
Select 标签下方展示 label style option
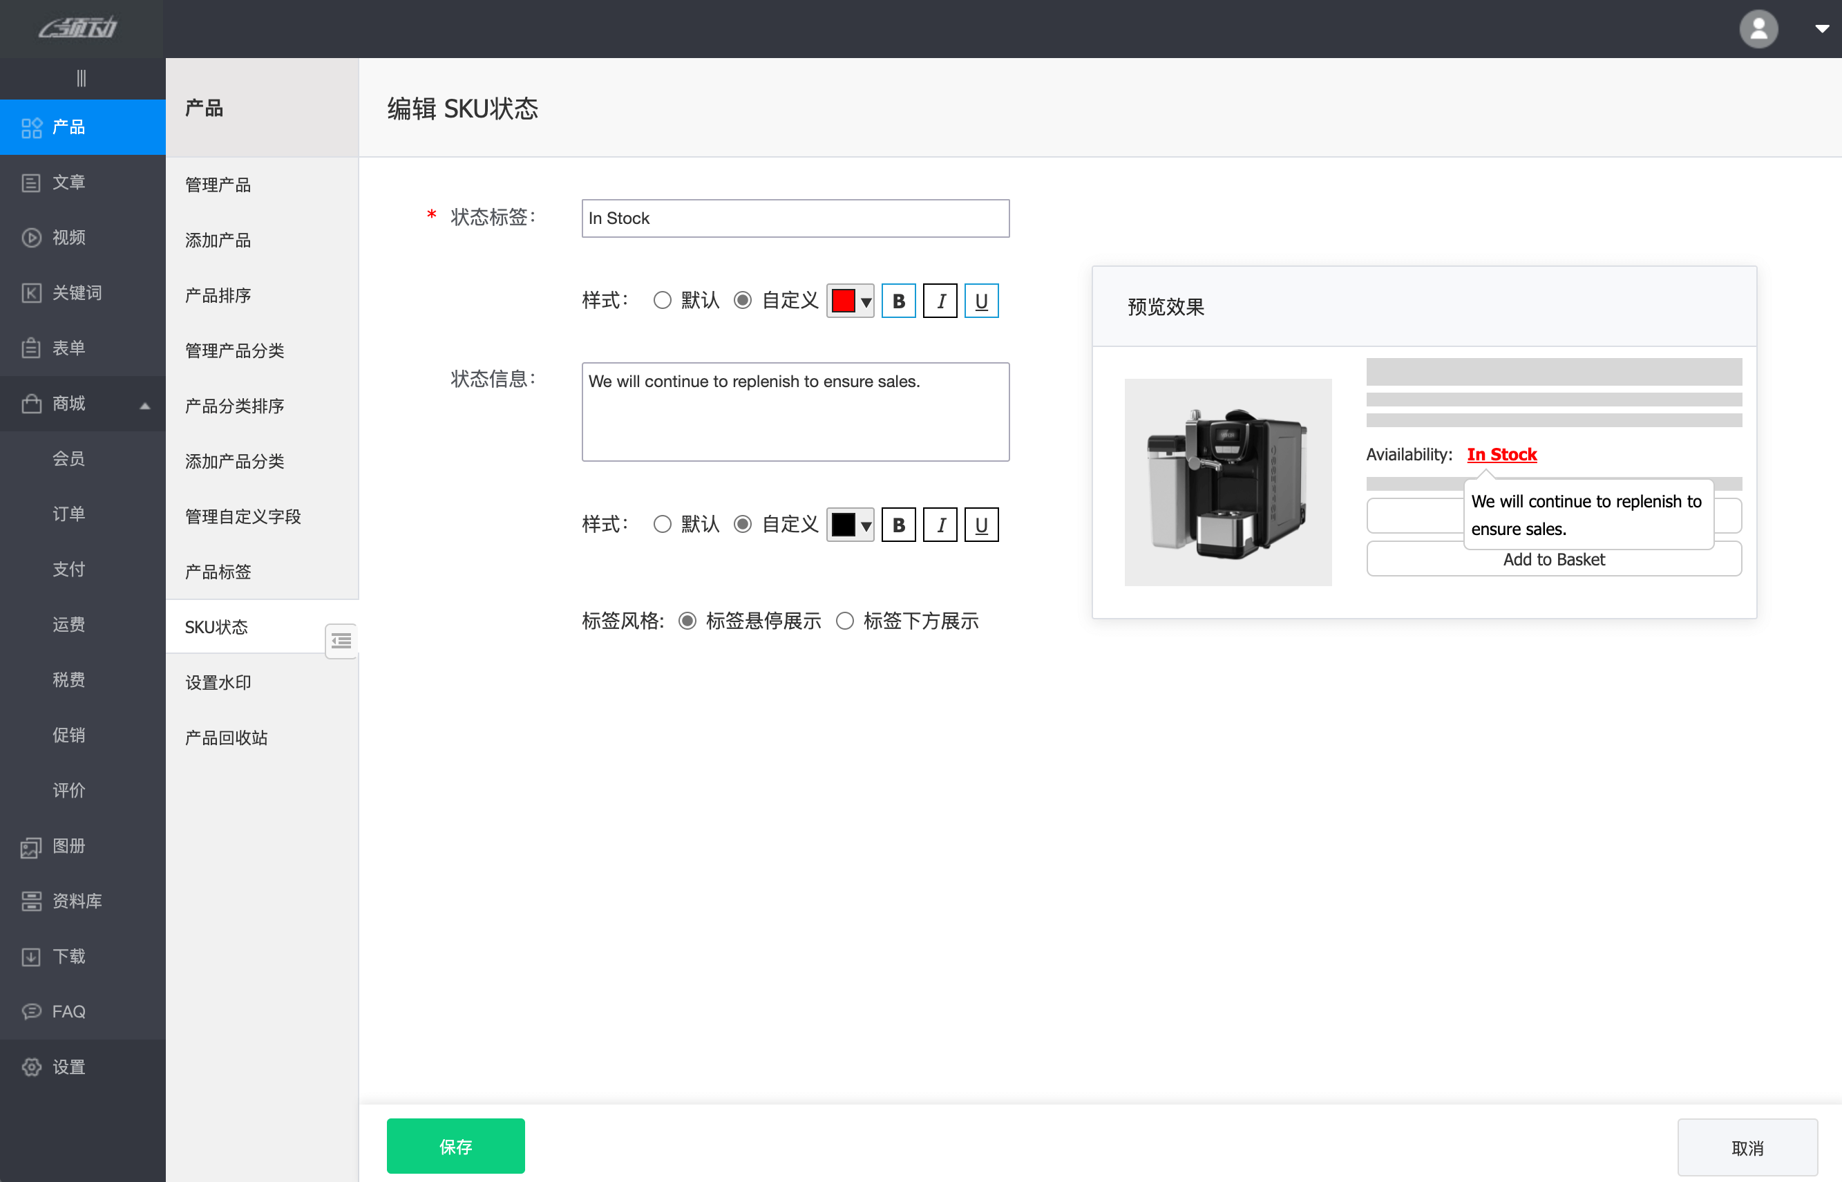click(x=845, y=621)
